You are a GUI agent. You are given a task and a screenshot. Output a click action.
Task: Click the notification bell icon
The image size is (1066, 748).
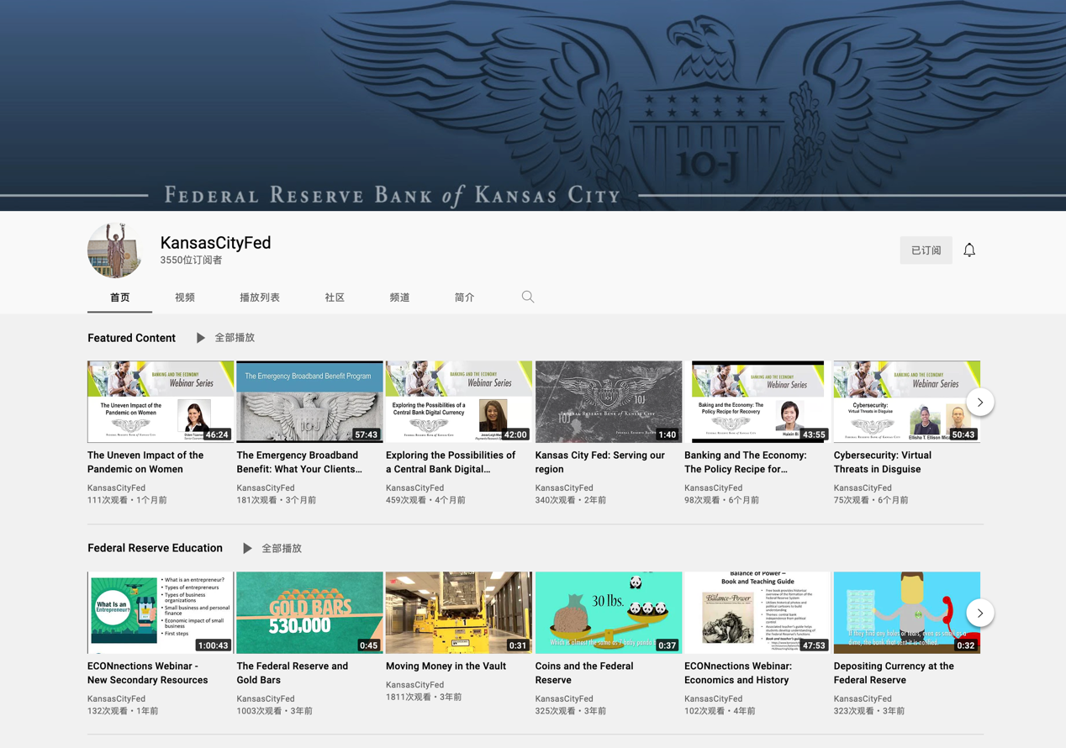pyautogui.click(x=969, y=250)
